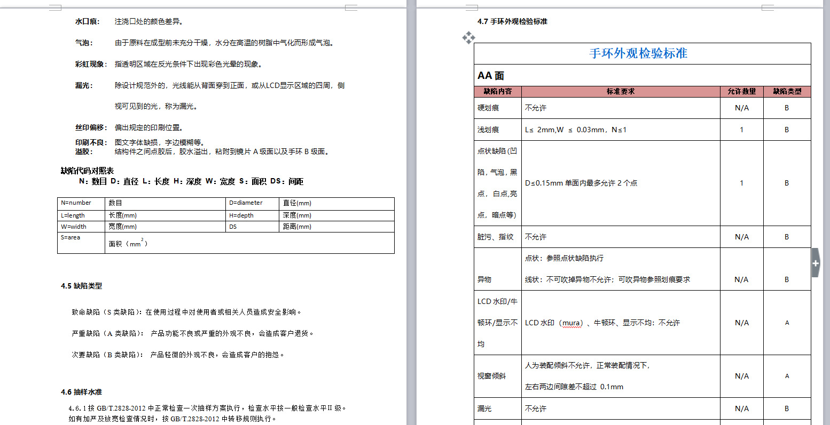Image resolution: width=830 pixels, height=425 pixels.
Task: Click the 宽度(mm) cell
Action: [166, 227]
